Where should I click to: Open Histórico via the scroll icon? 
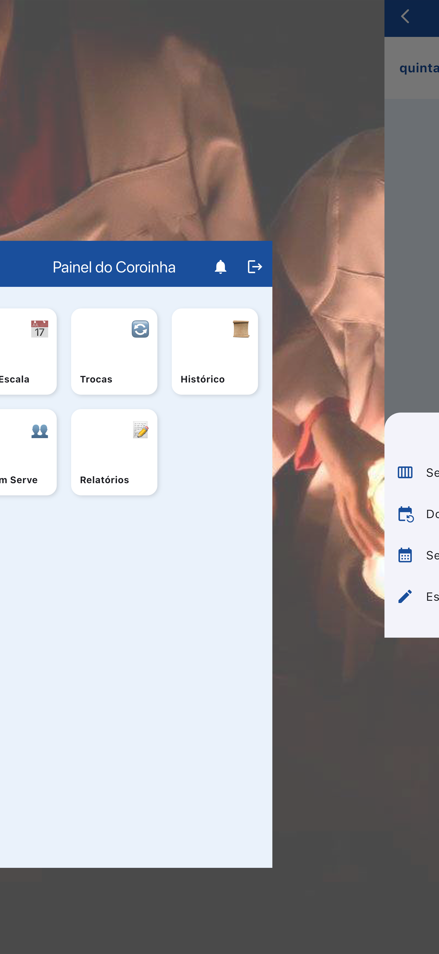tap(241, 329)
